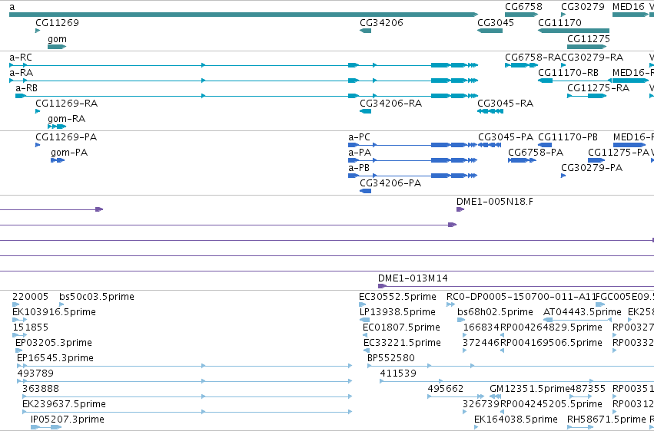Click the CG3045 gene label
The width and height of the screenshot is (654, 431).
pyautogui.click(x=496, y=23)
